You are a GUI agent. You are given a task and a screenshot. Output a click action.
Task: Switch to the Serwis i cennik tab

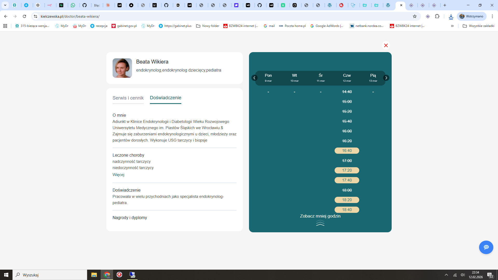click(x=128, y=98)
